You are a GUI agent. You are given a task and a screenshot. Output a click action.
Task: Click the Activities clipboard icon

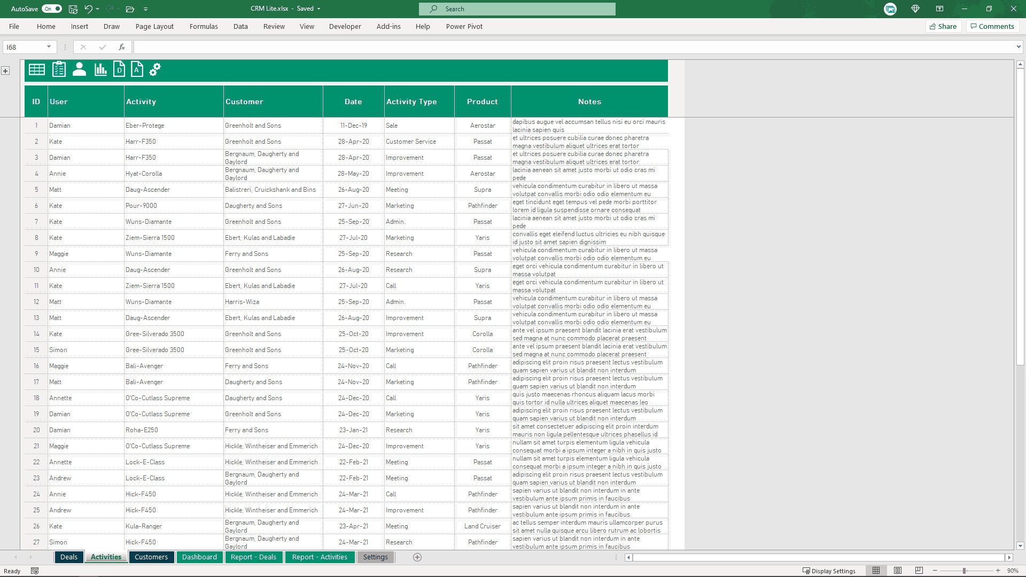[59, 69]
